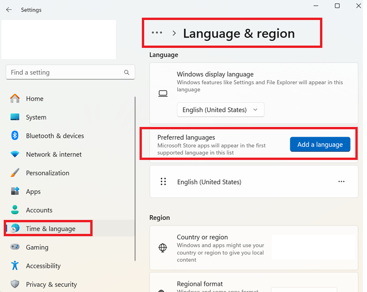Click the Personalization paintbrush icon
The width and height of the screenshot is (367, 292).
coord(15,173)
